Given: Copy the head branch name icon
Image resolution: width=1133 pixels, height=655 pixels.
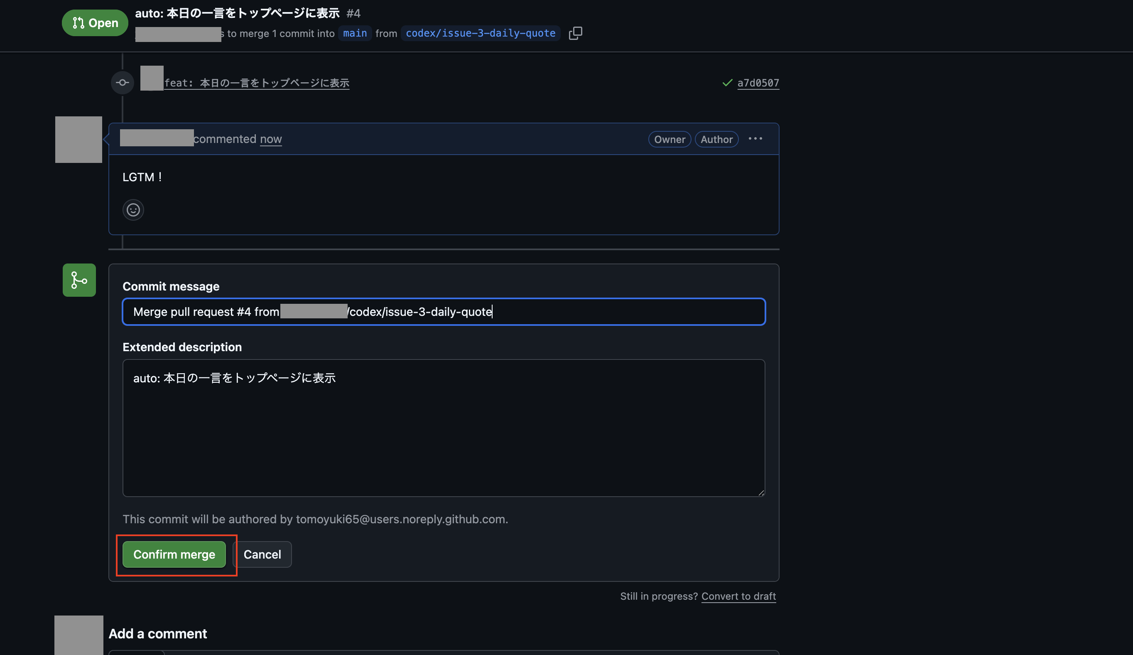Looking at the screenshot, I should pyautogui.click(x=575, y=33).
